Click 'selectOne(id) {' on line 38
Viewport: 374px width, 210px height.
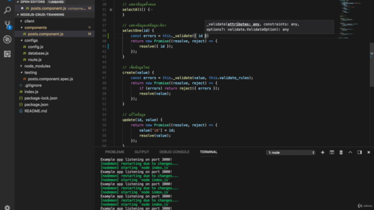point(138,30)
